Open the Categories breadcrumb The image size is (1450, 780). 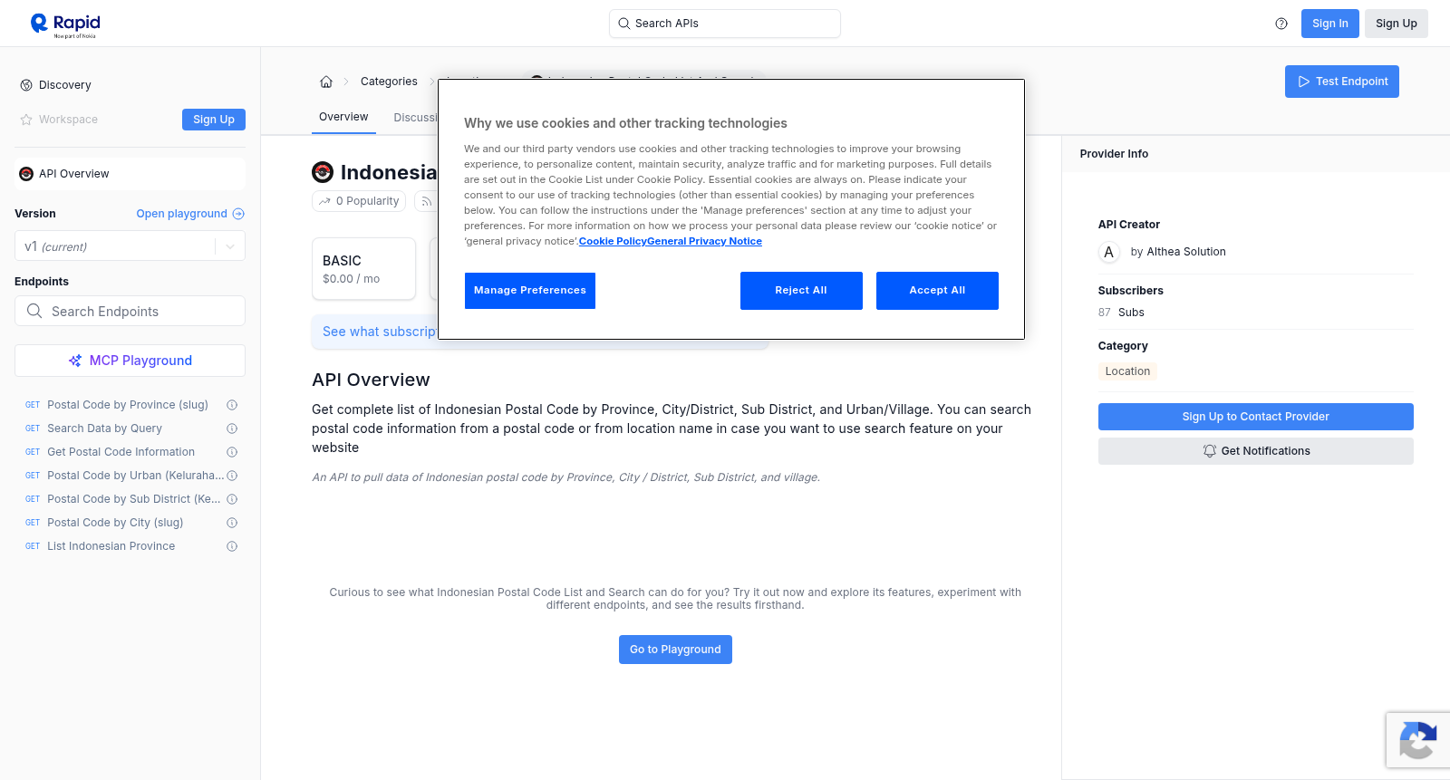click(389, 82)
